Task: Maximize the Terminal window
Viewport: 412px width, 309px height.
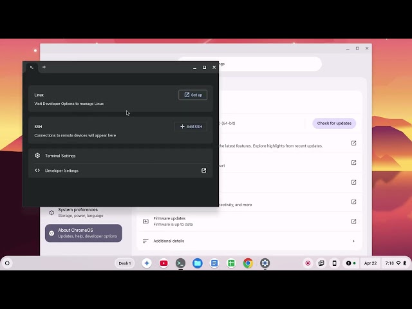Action: coord(205,67)
